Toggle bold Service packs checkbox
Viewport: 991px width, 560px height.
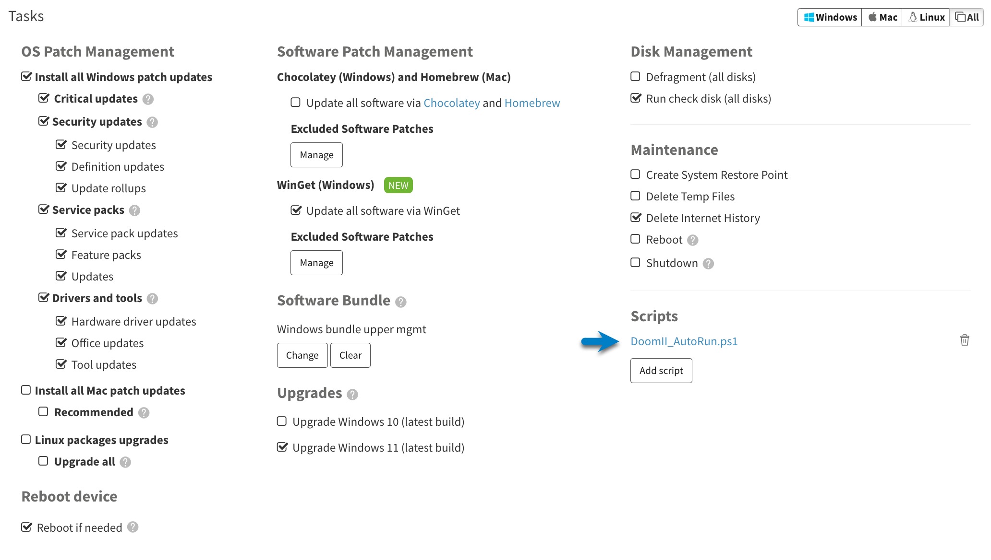[x=44, y=210]
